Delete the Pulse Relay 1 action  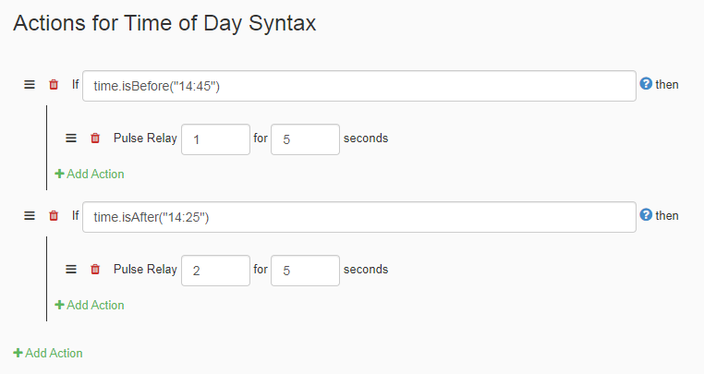pos(95,138)
